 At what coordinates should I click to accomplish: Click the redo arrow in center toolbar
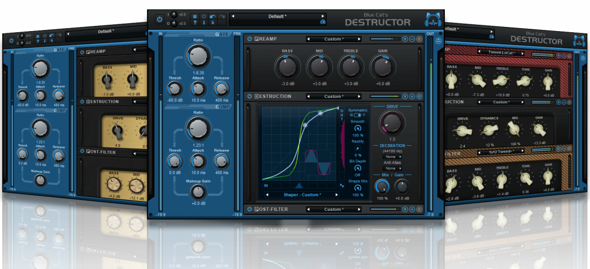222,16
